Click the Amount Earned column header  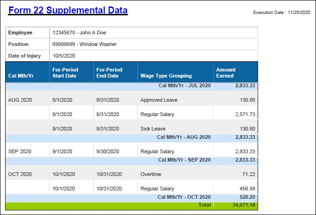[226, 72]
